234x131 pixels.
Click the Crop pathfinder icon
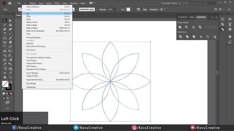pos(201,36)
